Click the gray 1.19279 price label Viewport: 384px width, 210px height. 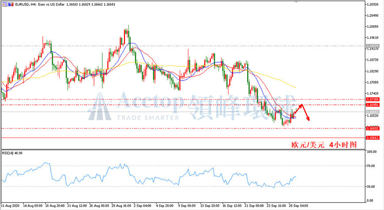click(x=373, y=46)
